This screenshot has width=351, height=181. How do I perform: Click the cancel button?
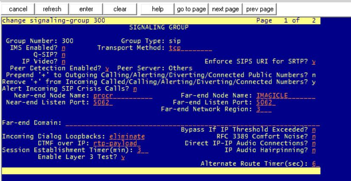(18, 8)
